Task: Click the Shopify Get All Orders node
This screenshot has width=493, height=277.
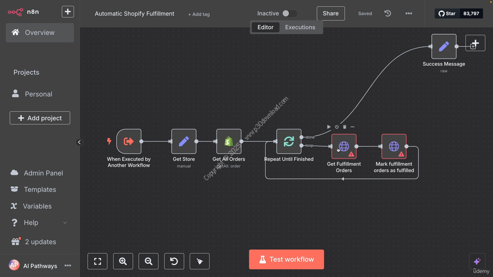Action: (229, 141)
